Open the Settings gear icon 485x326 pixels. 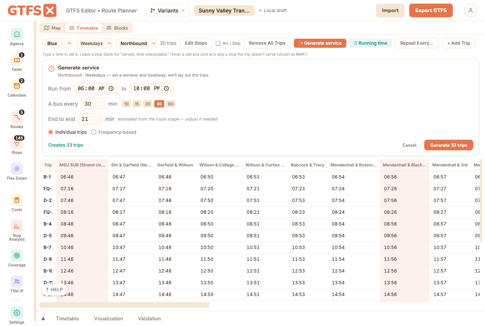[17, 313]
